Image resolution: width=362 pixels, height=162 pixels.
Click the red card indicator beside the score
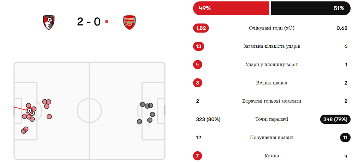pos(106,22)
